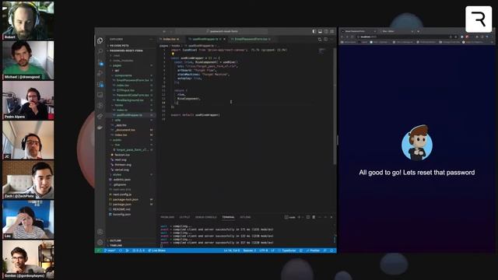Click the browser back arrow

(x=342, y=37)
